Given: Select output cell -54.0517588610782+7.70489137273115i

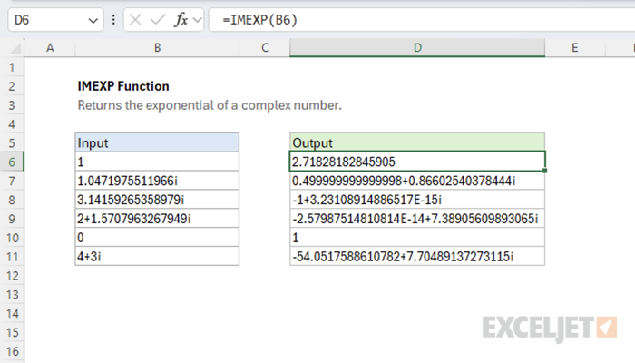Looking at the screenshot, I should click(417, 257).
